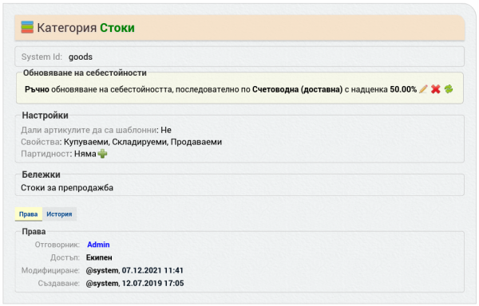This screenshot has width=479, height=306.
Task: Click the Купуваеми, Складируеми, Продаваеми properties
Action: click(x=143, y=142)
